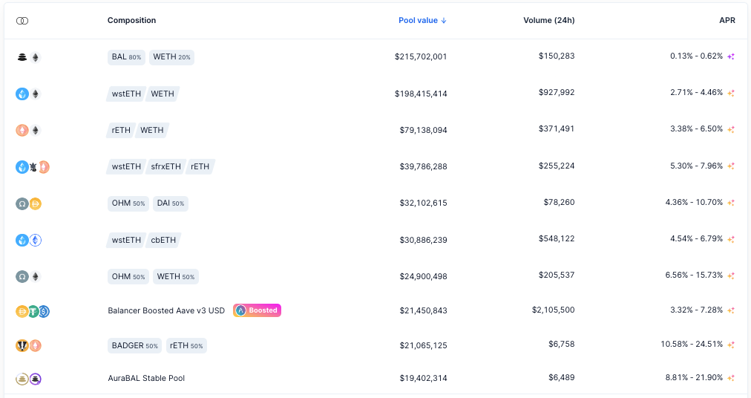Click pool value $32,102,615

tap(424, 203)
